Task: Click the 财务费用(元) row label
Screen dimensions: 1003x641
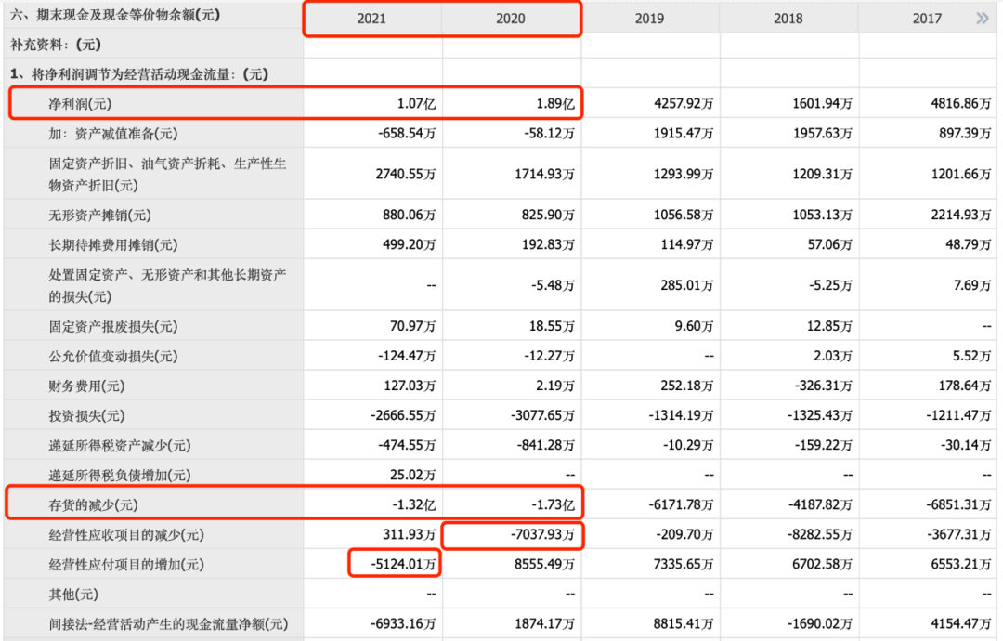Action: tap(86, 386)
